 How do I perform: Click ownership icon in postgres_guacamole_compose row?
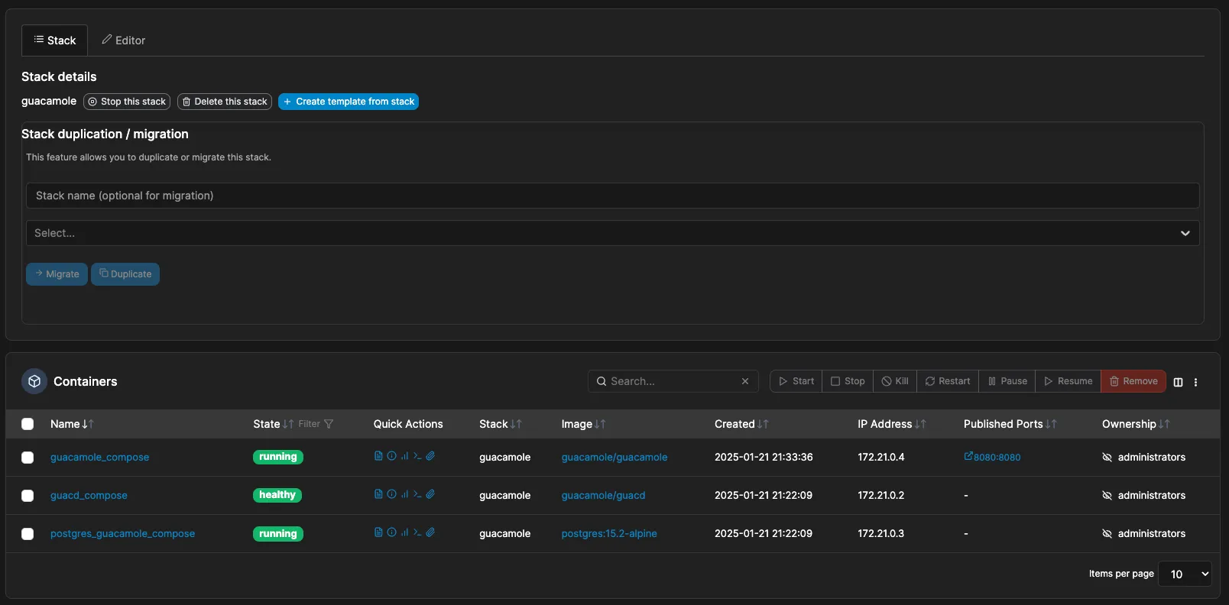click(1107, 534)
